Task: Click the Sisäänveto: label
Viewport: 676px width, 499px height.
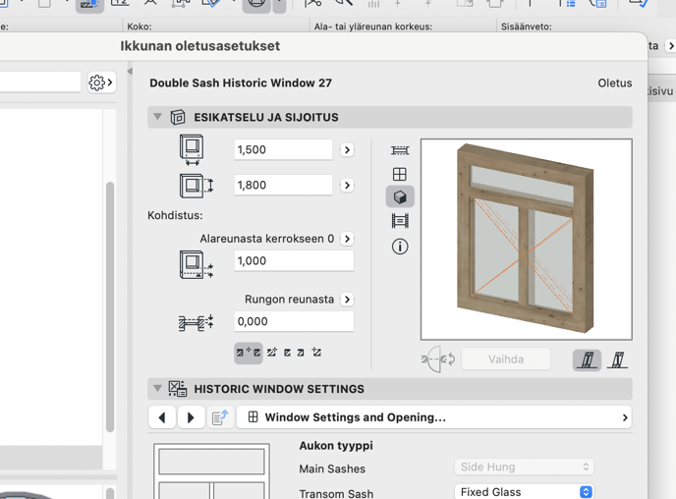Action: (x=527, y=27)
